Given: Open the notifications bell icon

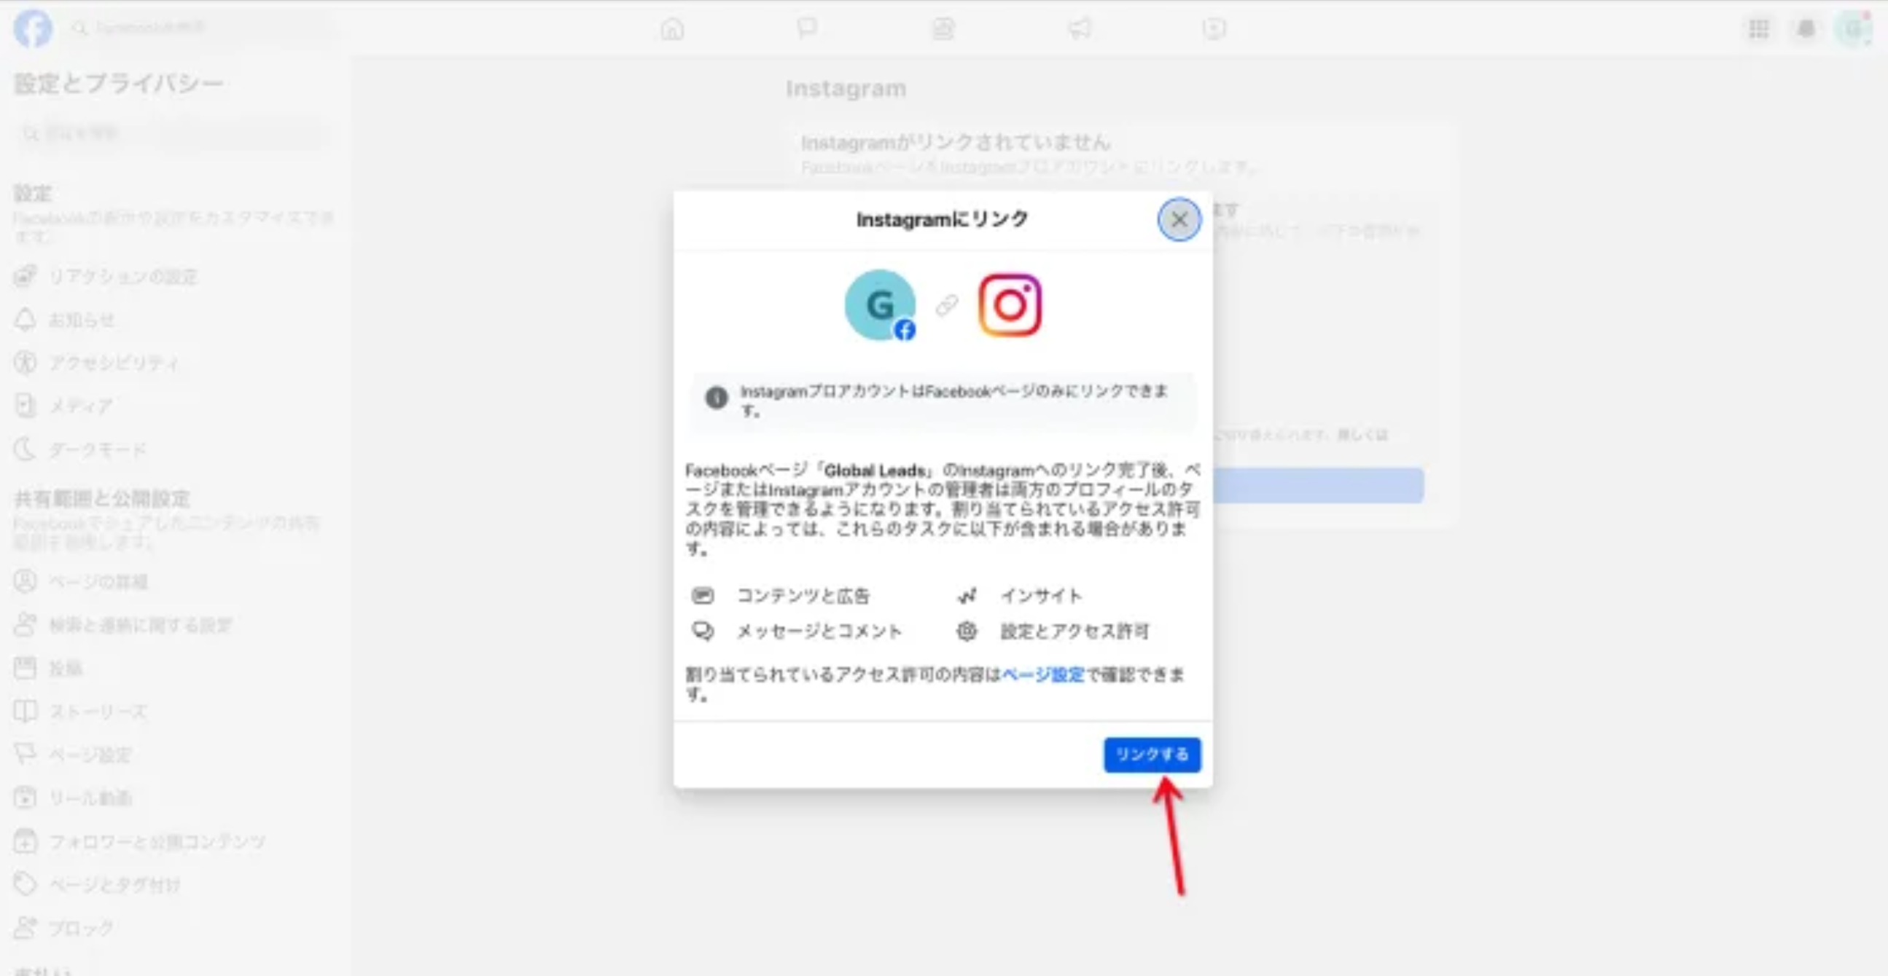Looking at the screenshot, I should (1806, 28).
